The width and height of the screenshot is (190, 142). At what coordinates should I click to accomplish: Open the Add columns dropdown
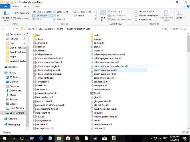(x=116, y=16)
